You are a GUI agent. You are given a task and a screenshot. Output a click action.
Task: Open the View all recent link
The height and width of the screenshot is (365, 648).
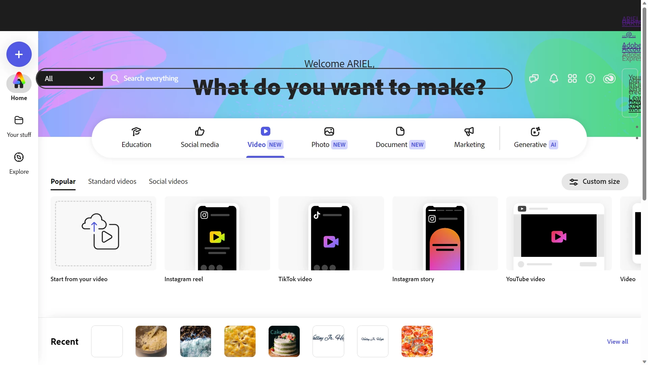coord(617,342)
